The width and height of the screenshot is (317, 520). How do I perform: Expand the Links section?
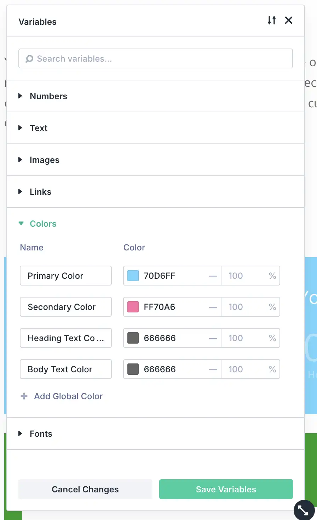coord(40,192)
